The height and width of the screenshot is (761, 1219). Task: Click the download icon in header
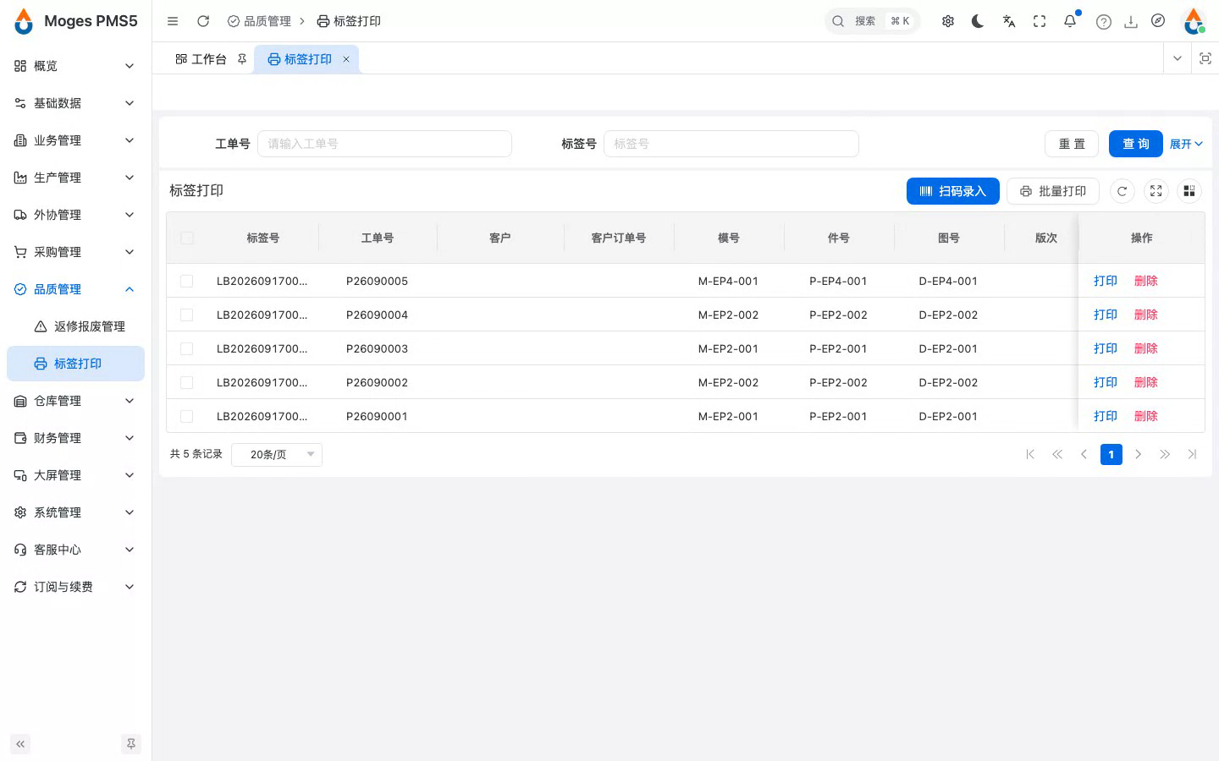(x=1130, y=22)
